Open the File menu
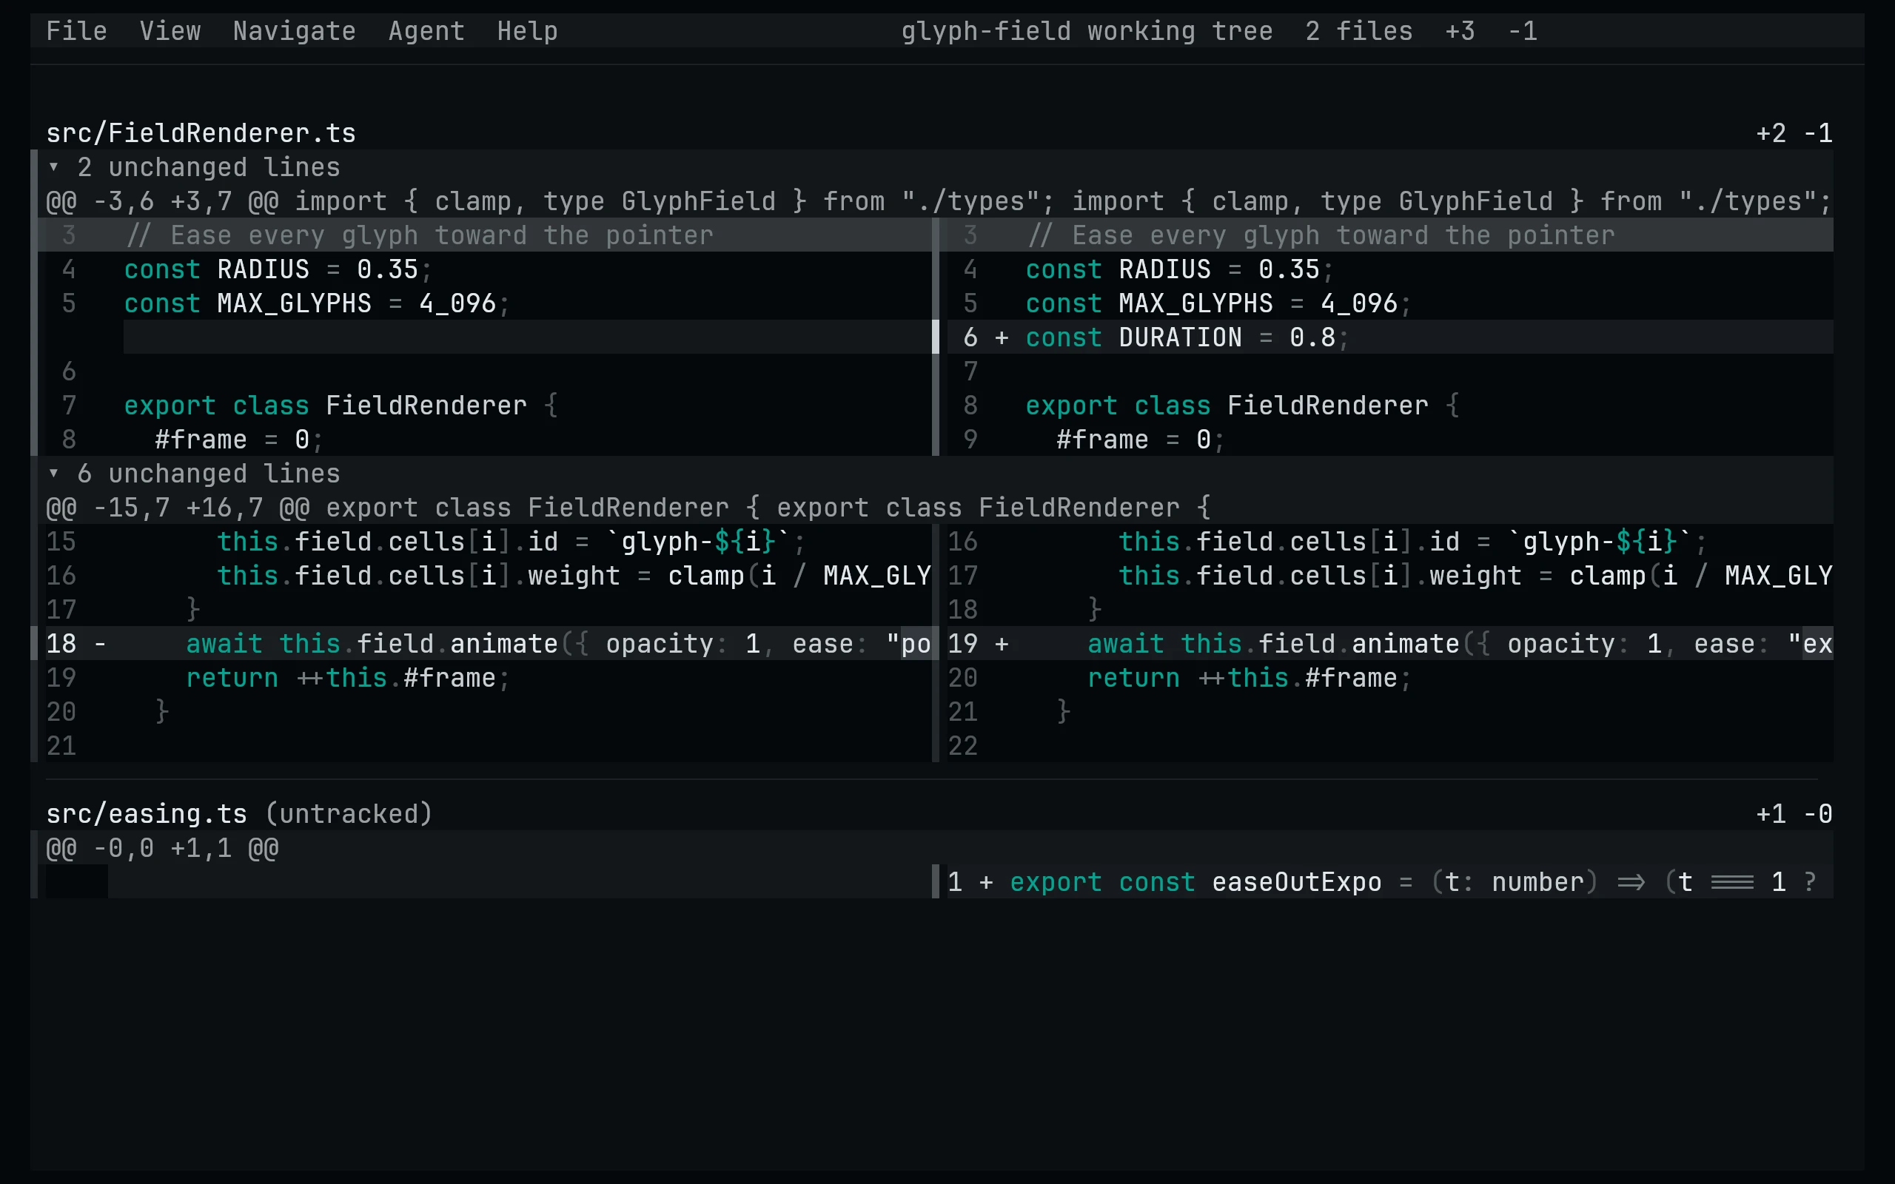 76,31
